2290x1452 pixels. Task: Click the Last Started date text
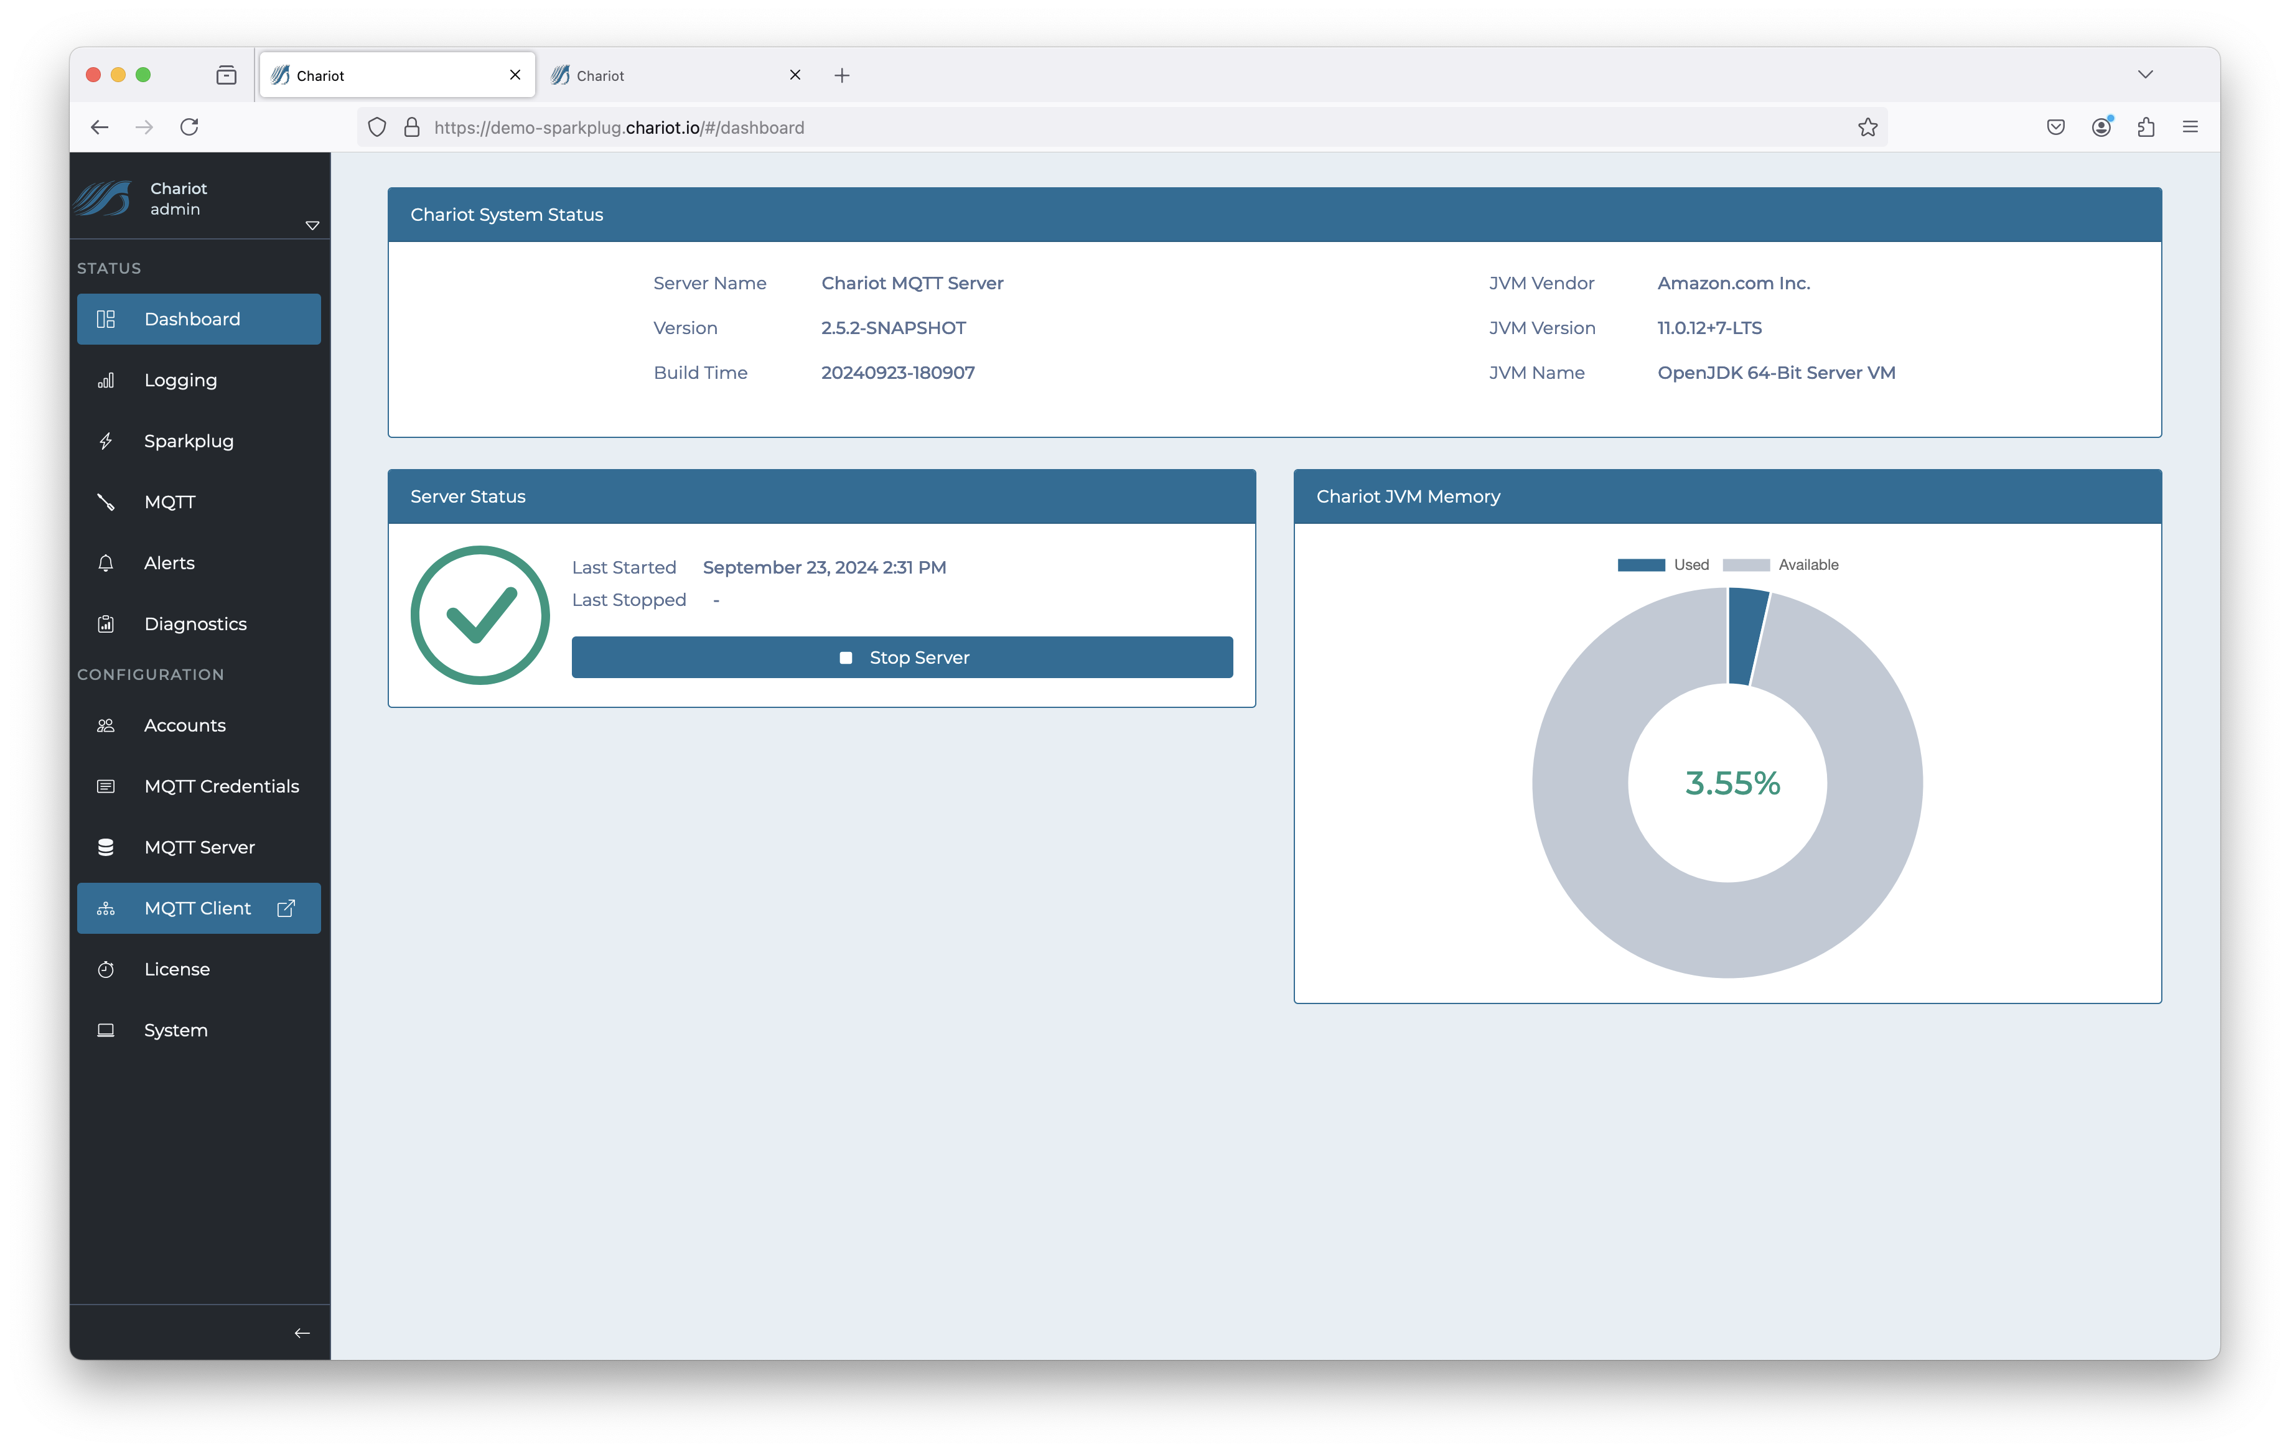pos(825,568)
